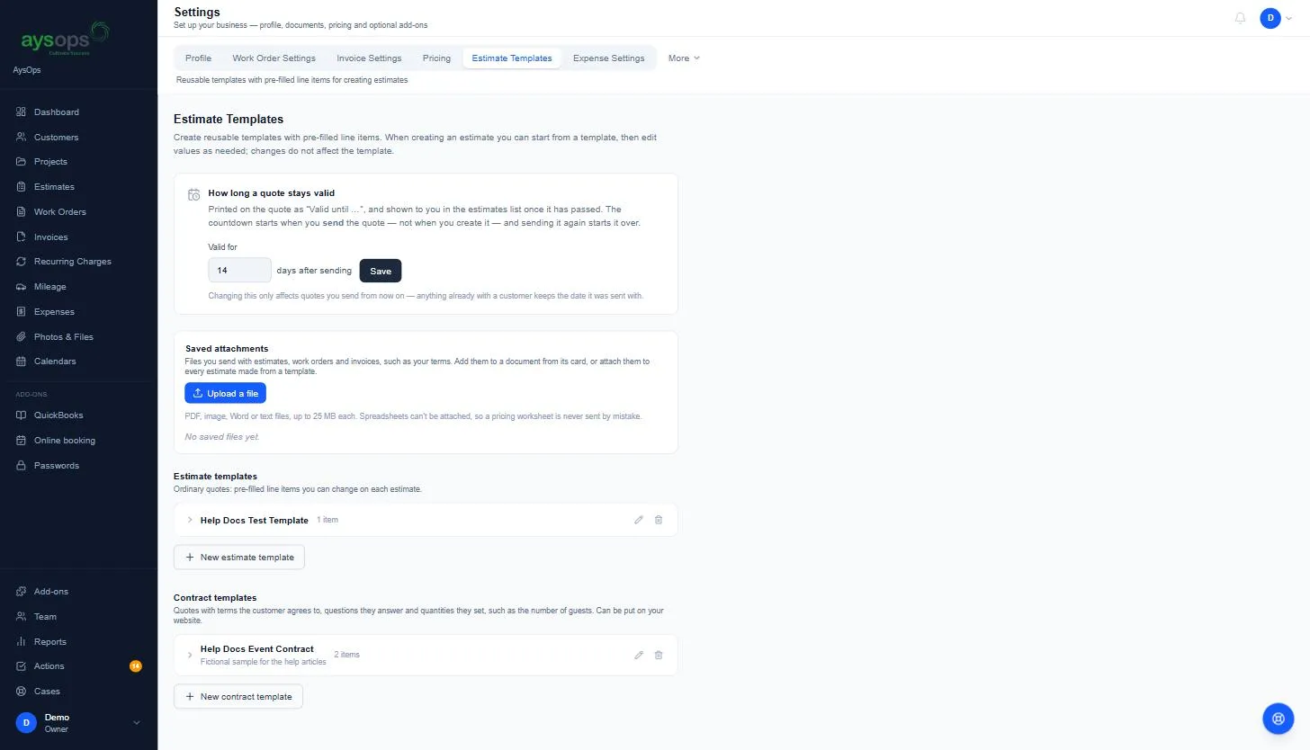Click the Reports chart icon
Screen dimensions: 1310x750
point(22,642)
